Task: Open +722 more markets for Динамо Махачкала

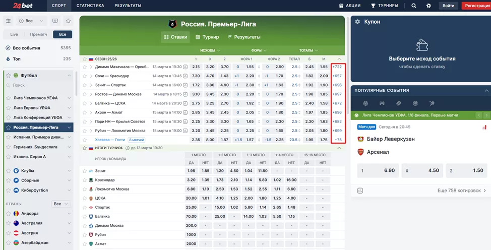Action: (337, 67)
